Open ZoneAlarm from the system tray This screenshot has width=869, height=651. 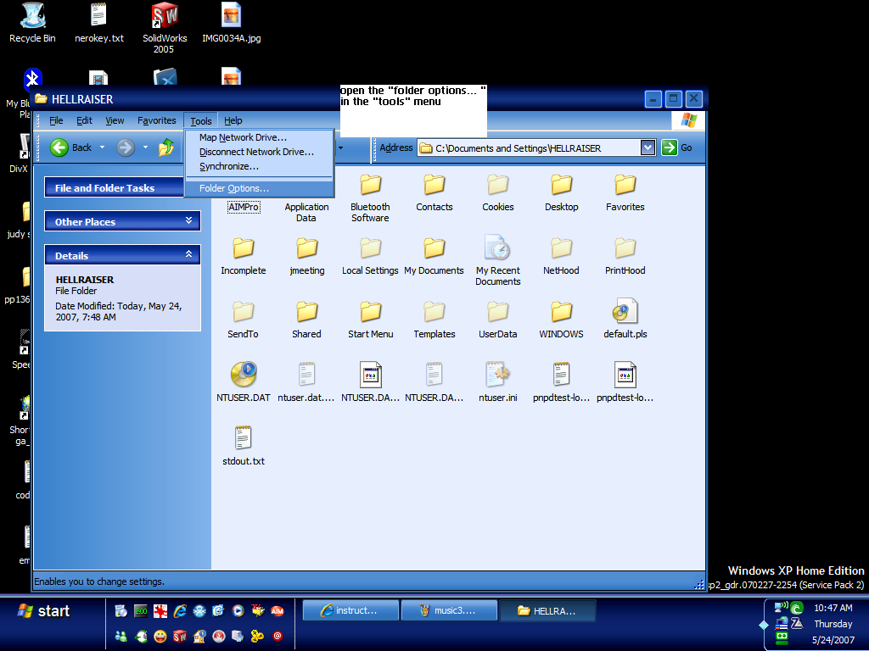(x=797, y=623)
